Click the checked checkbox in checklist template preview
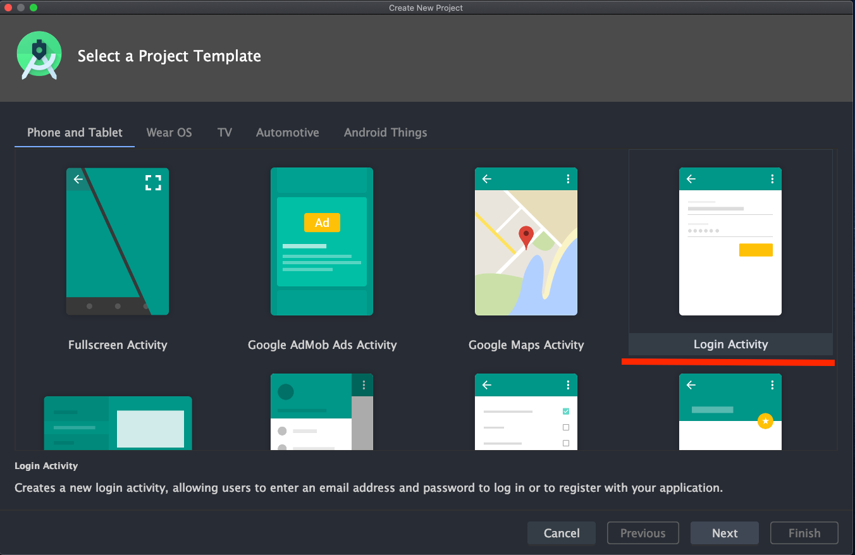The height and width of the screenshot is (555, 855). (566, 412)
